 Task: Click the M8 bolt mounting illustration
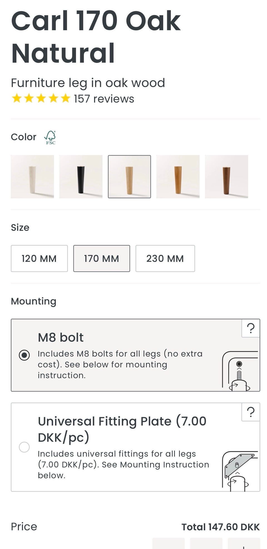point(240,370)
